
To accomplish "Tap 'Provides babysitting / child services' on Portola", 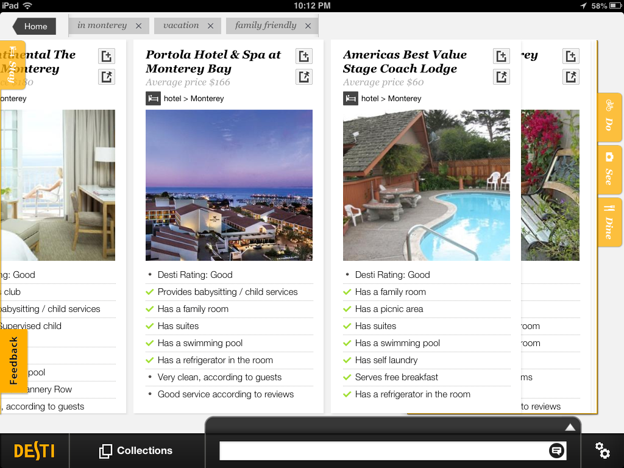I will 228,292.
